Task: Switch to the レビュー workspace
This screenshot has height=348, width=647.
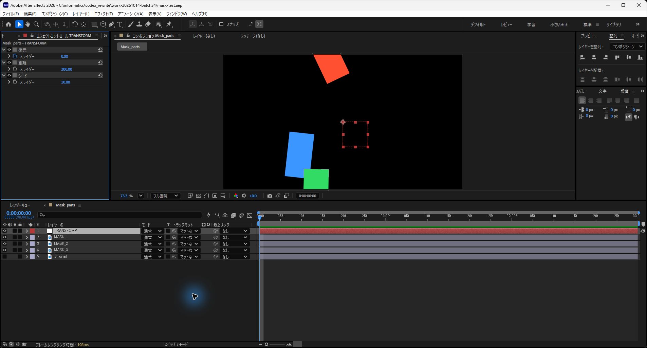Action: pyautogui.click(x=506, y=24)
